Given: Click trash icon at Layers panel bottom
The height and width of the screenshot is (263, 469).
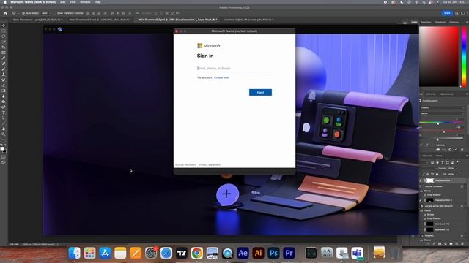Looking at the screenshot, I should [462, 243].
